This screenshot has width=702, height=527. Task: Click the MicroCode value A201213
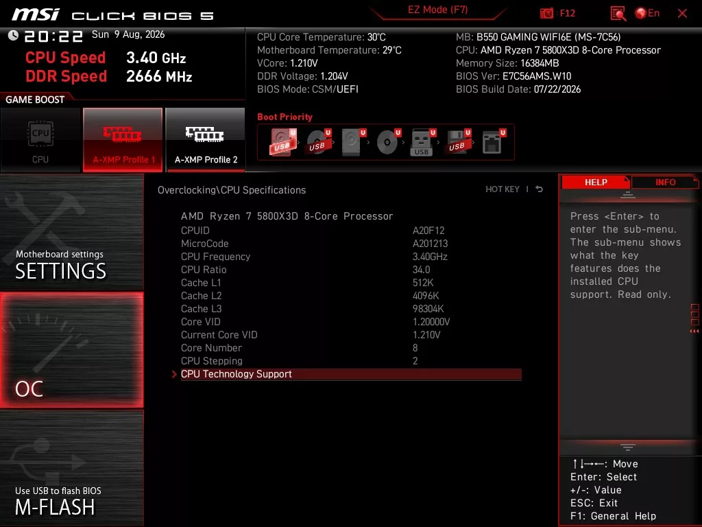pyautogui.click(x=430, y=244)
